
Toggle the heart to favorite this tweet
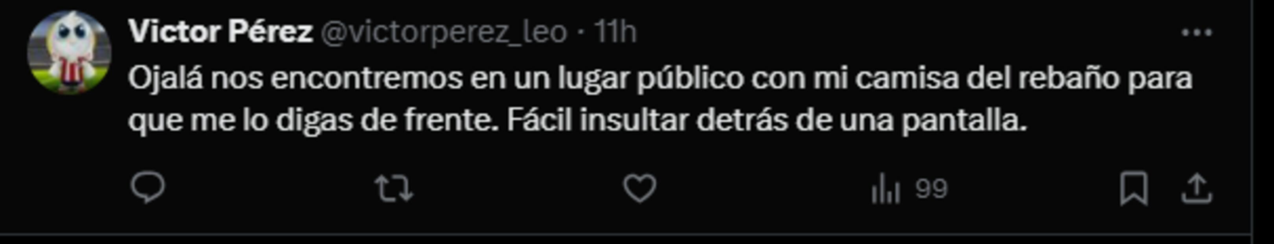pyautogui.click(x=640, y=189)
